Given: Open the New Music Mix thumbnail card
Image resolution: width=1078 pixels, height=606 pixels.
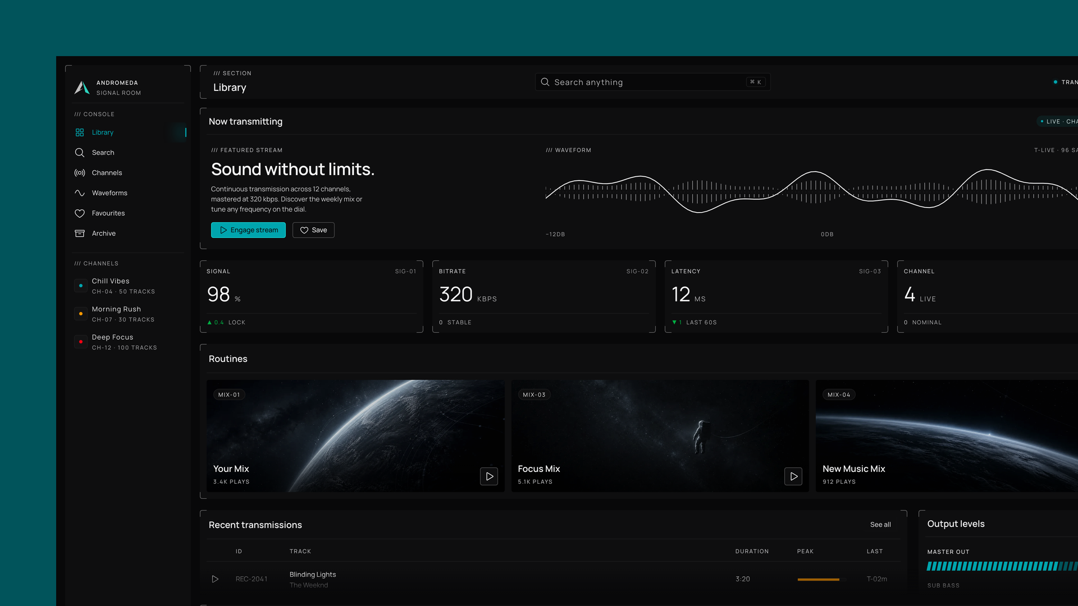Looking at the screenshot, I should tap(947, 436).
